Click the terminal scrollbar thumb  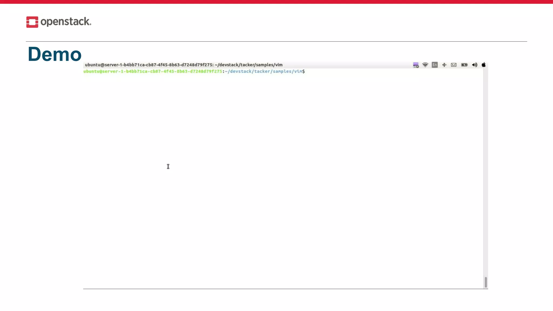(x=485, y=282)
